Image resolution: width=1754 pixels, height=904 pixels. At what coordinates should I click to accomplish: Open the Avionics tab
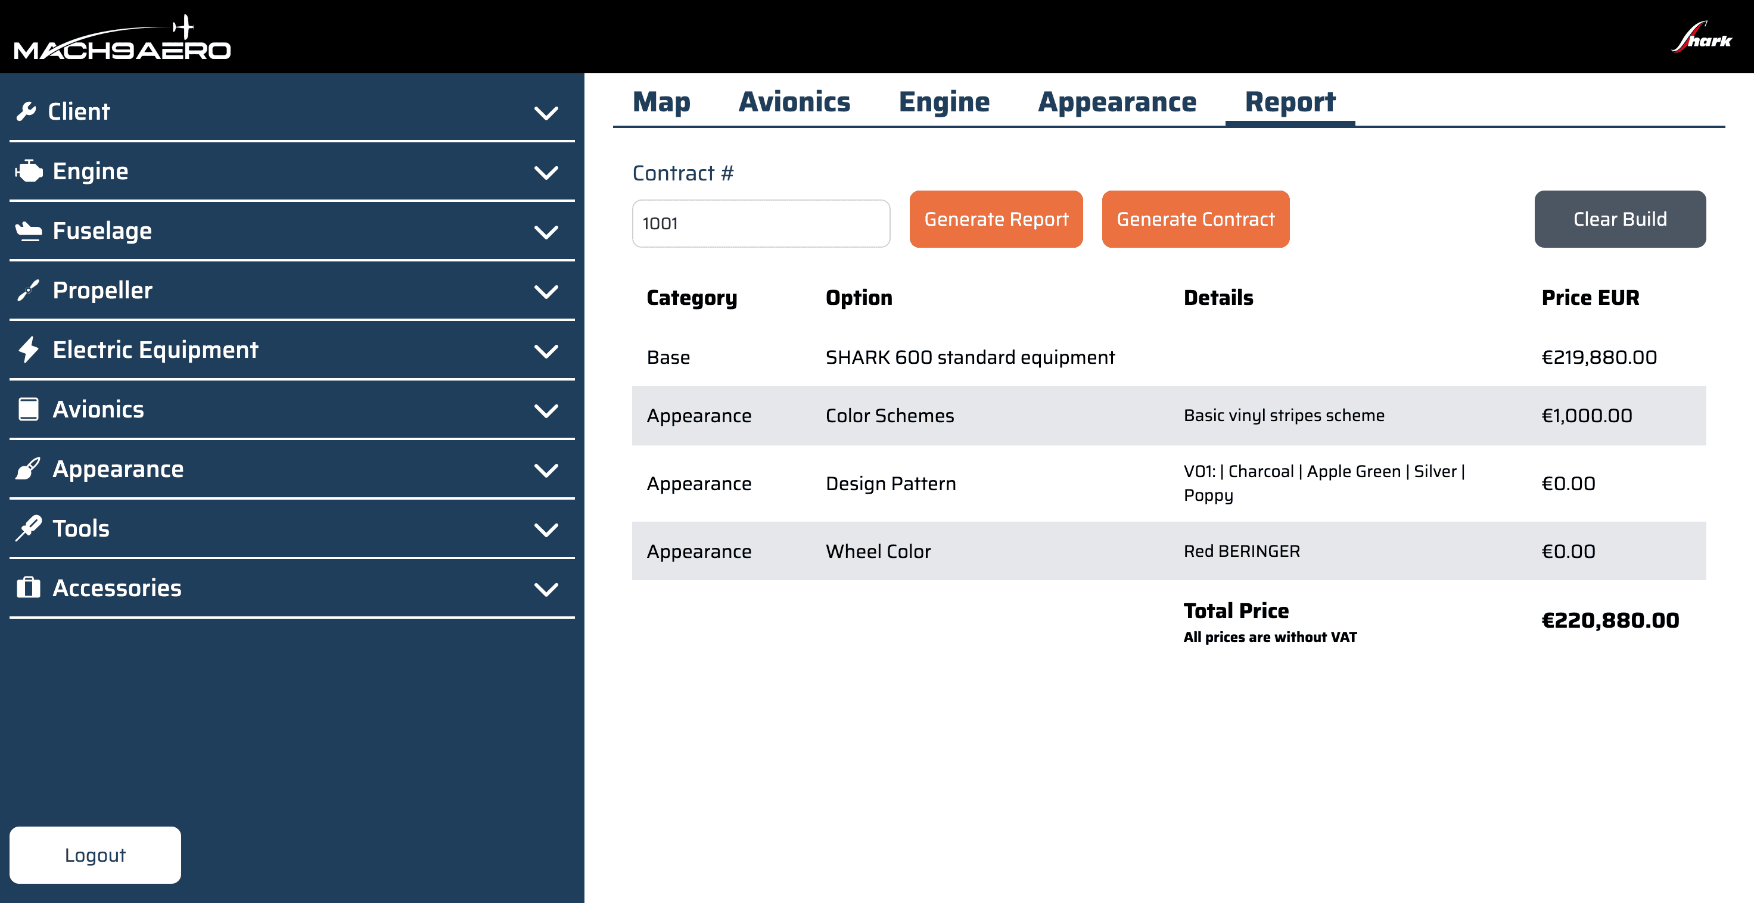[x=794, y=102]
